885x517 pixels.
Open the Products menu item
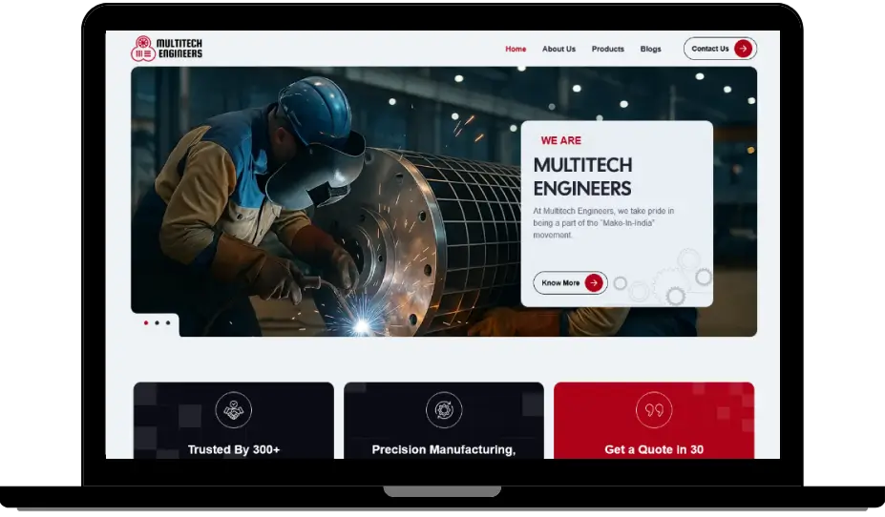click(x=608, y=49)
